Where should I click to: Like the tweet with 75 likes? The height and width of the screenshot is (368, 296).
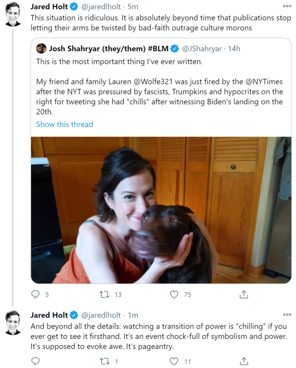coord(174,295)
